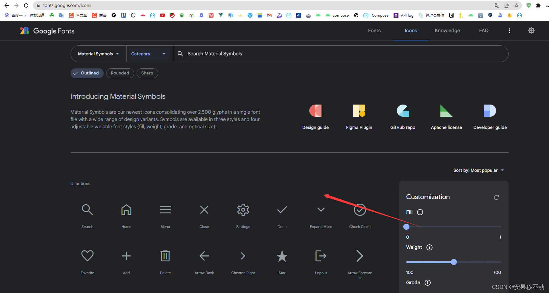Toggle theme with the brightness icon
Screen dimensions: 549x293
(x=531, y=30)
